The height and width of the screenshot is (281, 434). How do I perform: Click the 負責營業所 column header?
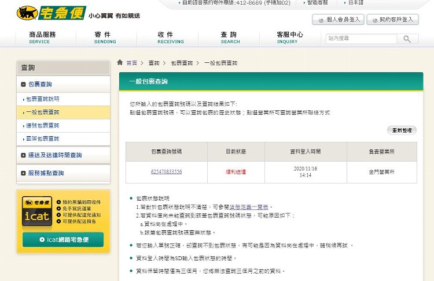382,152
